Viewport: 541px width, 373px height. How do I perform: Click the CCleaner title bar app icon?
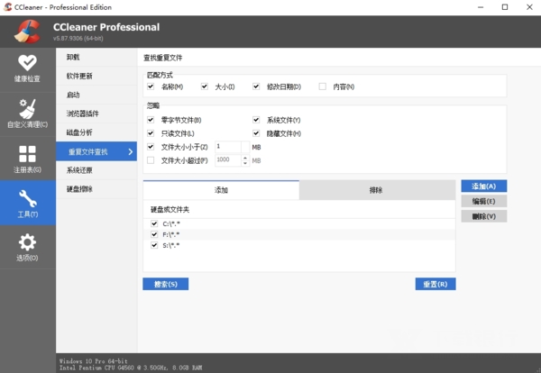click(x=7, y=7)
